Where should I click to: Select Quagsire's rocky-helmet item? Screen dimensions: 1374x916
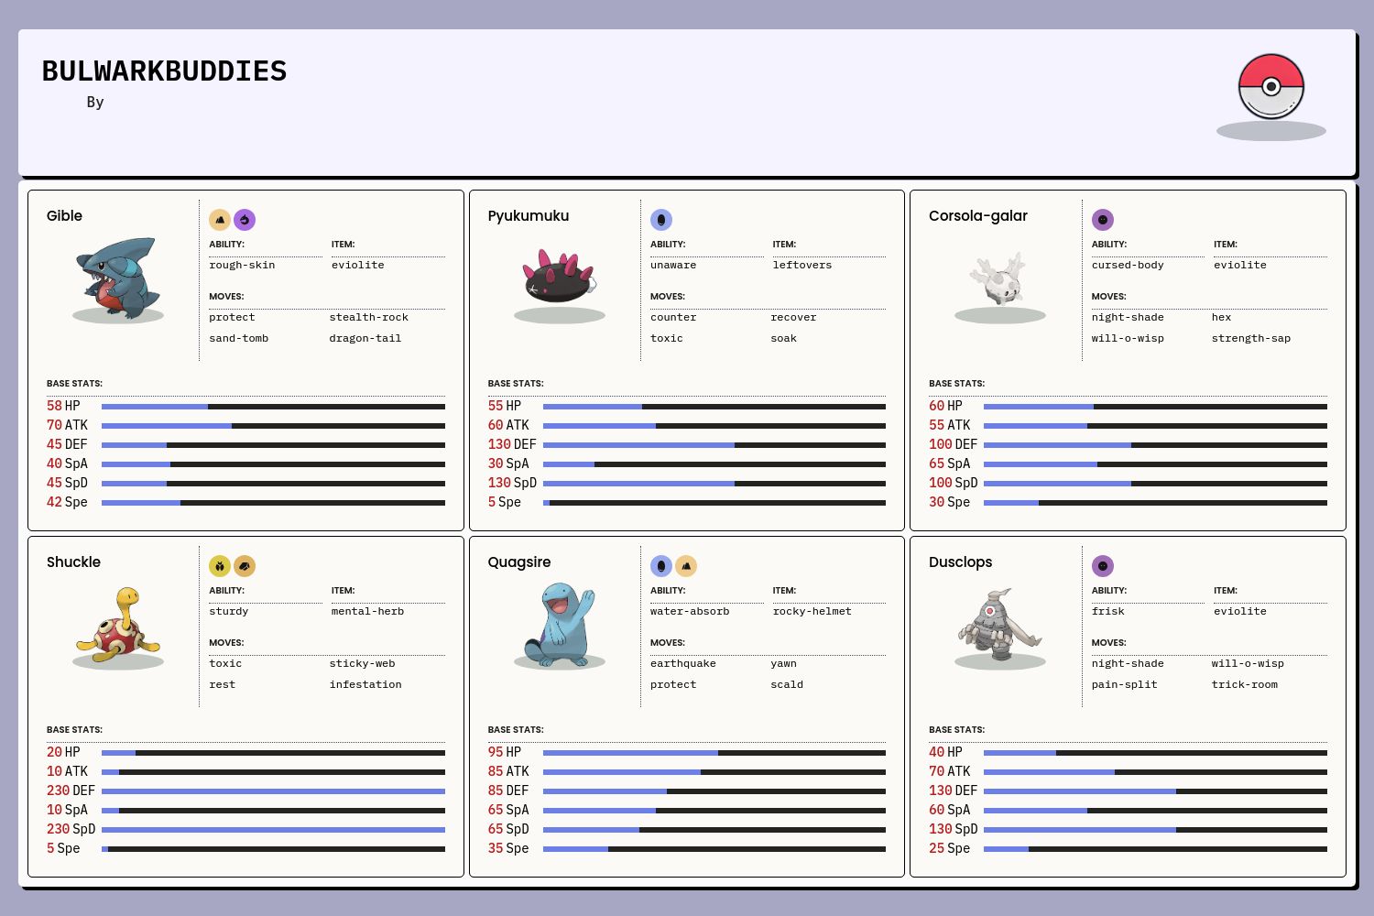tap(812, 612)
